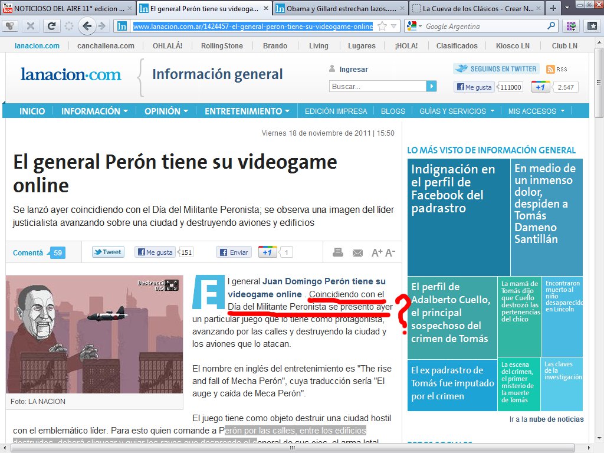Open Las claves de la investigación tile
The height and width of the screenshot is (453, 604).
[x=562, y=384]
